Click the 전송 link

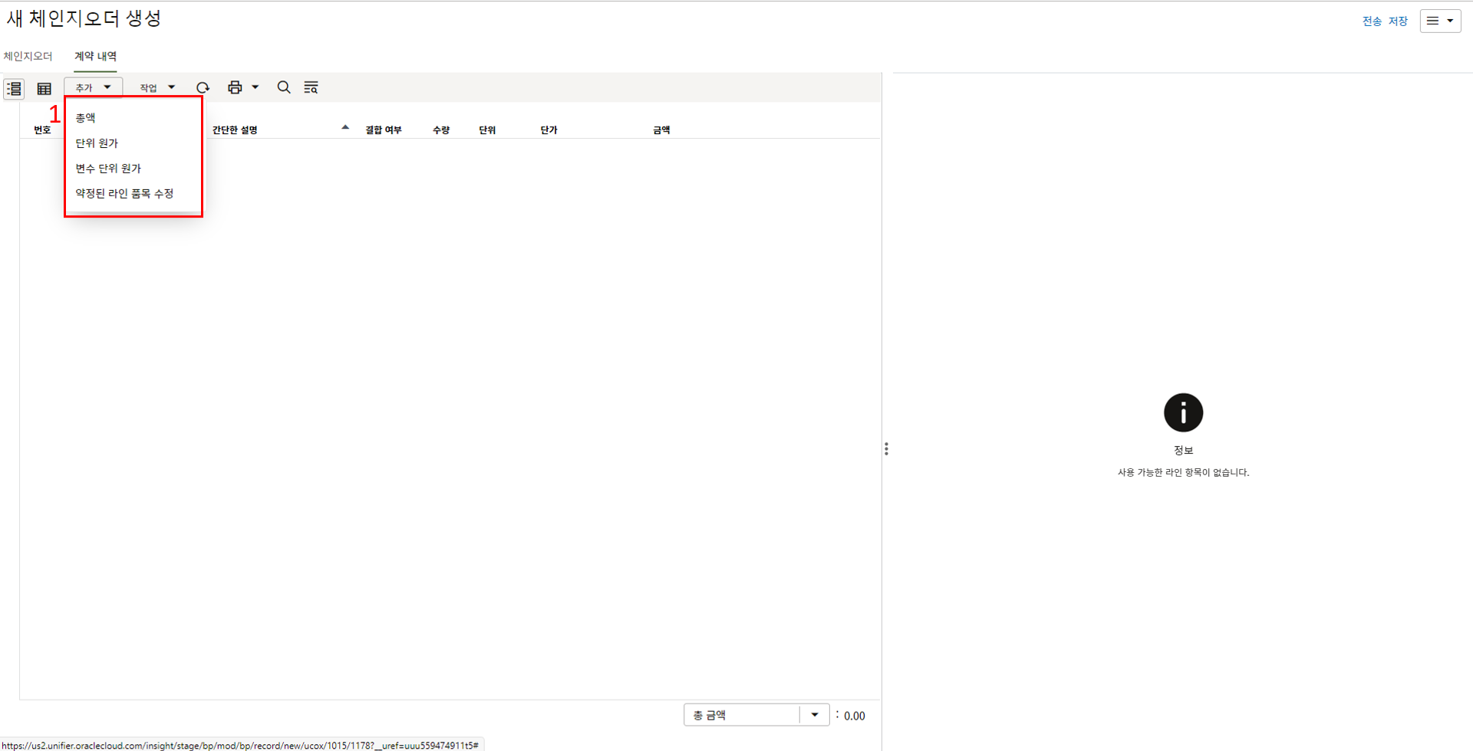pos(1372,21)
